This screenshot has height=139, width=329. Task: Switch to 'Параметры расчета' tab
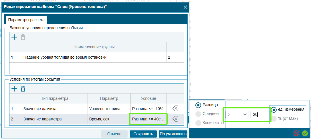pos(26,20)
